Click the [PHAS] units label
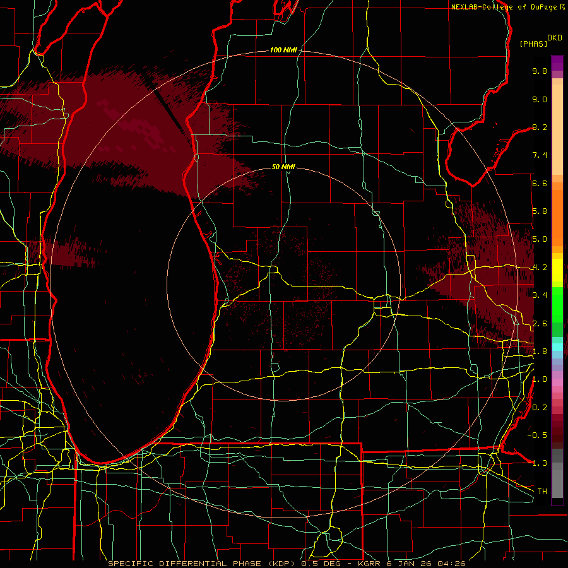This screenshot has width=568, height=568. click(533, 44)
